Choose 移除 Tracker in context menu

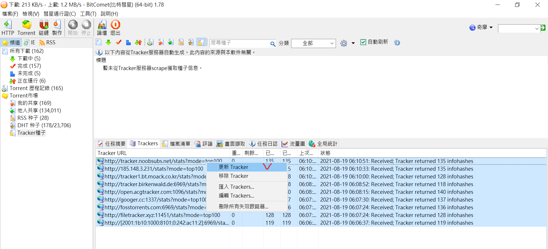tap(247, 176)
